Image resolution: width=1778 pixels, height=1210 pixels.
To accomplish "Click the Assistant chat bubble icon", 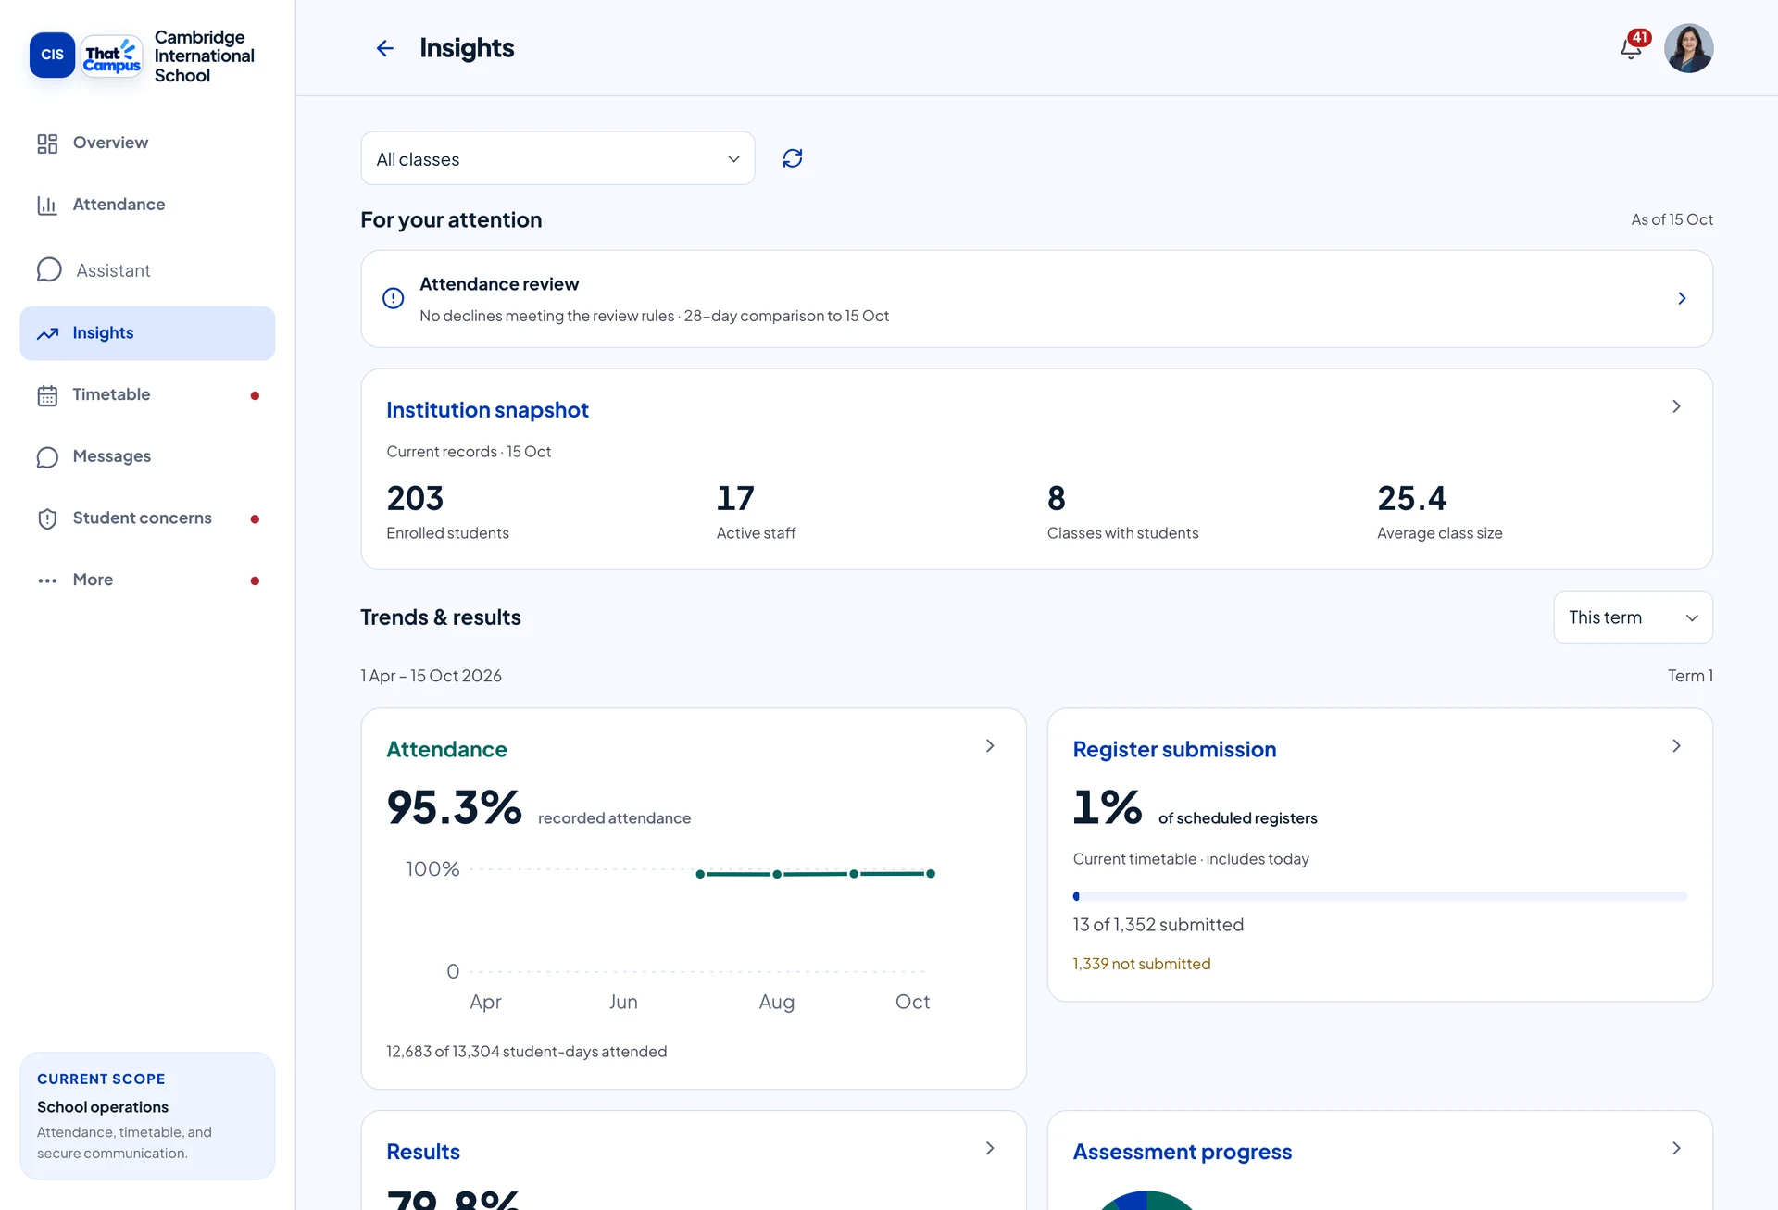I will click(x=49, y=269).
